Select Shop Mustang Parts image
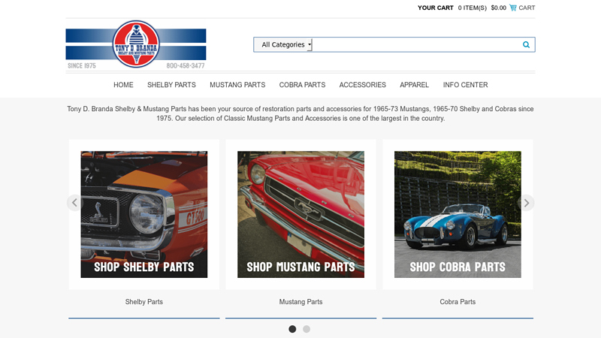Image resolution: width=601 pixels, height=338 pixels. click(x=301, y=214)
